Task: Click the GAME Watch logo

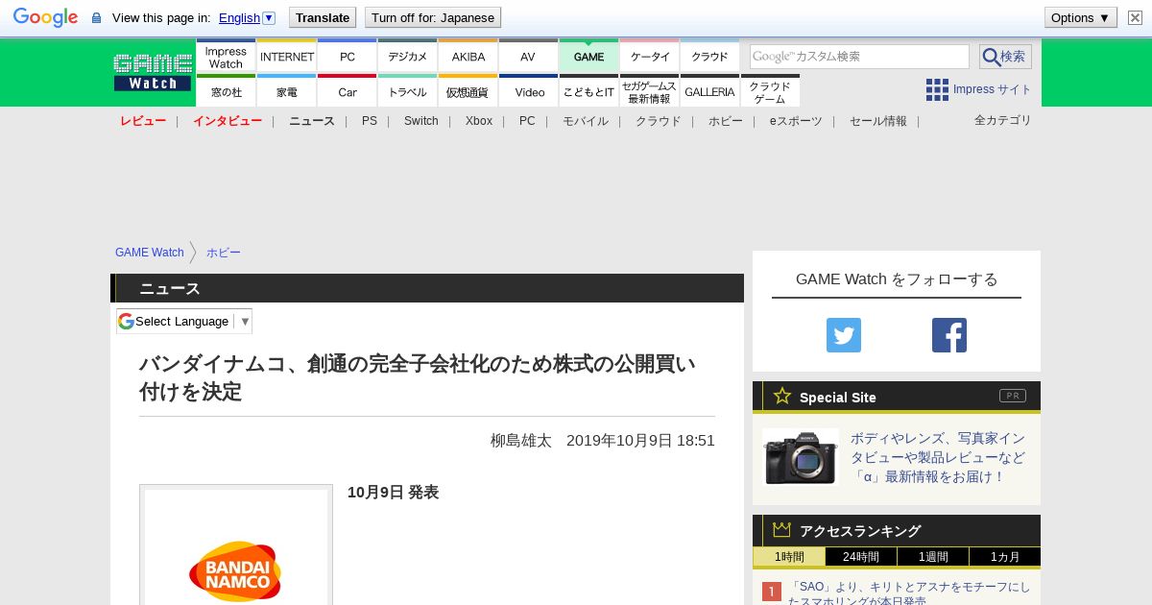Action: [153, 73]
